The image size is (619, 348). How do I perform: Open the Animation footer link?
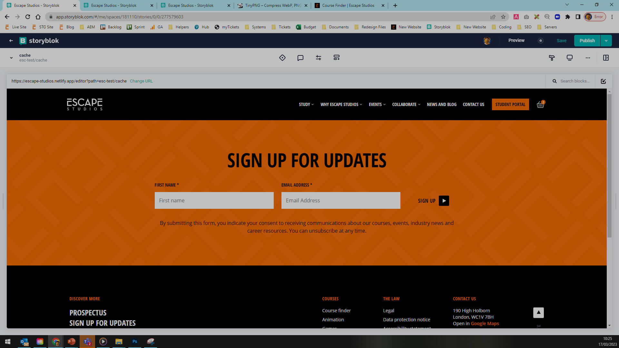click(x=333, y=320)
